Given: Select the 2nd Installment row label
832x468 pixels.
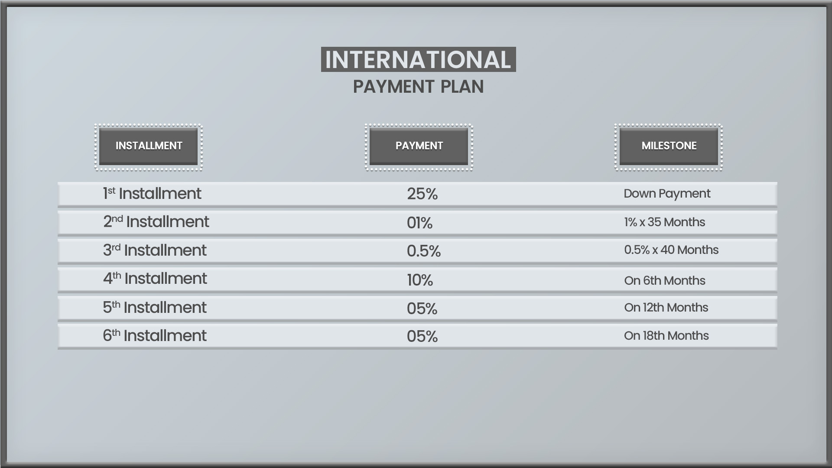Looking at the screenshot, I should tap(156, 221).
